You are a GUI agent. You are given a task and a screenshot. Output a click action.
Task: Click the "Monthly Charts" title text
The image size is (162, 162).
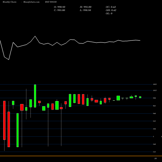pyautogui.click(x=9, y=2)
